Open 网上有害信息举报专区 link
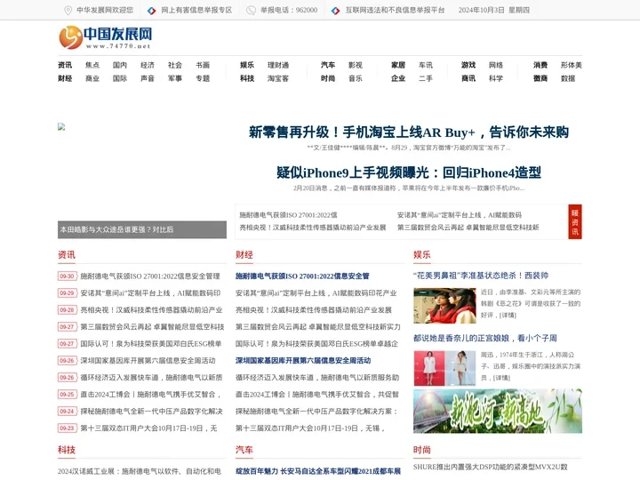The width and height of the screenshot is (640, 480). [x=196, y=10]
